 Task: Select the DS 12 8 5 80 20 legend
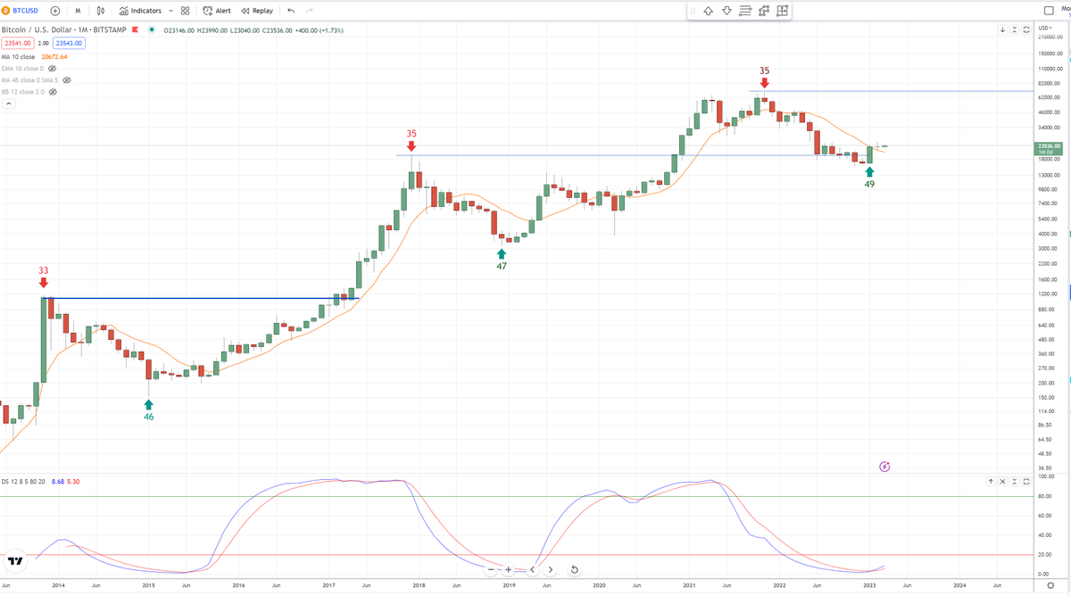point(23,482)
